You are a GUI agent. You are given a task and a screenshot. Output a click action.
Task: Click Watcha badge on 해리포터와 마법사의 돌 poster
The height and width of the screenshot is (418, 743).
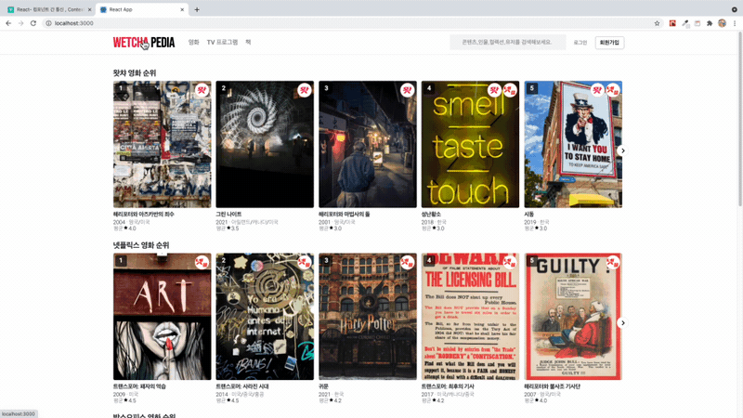407,90
